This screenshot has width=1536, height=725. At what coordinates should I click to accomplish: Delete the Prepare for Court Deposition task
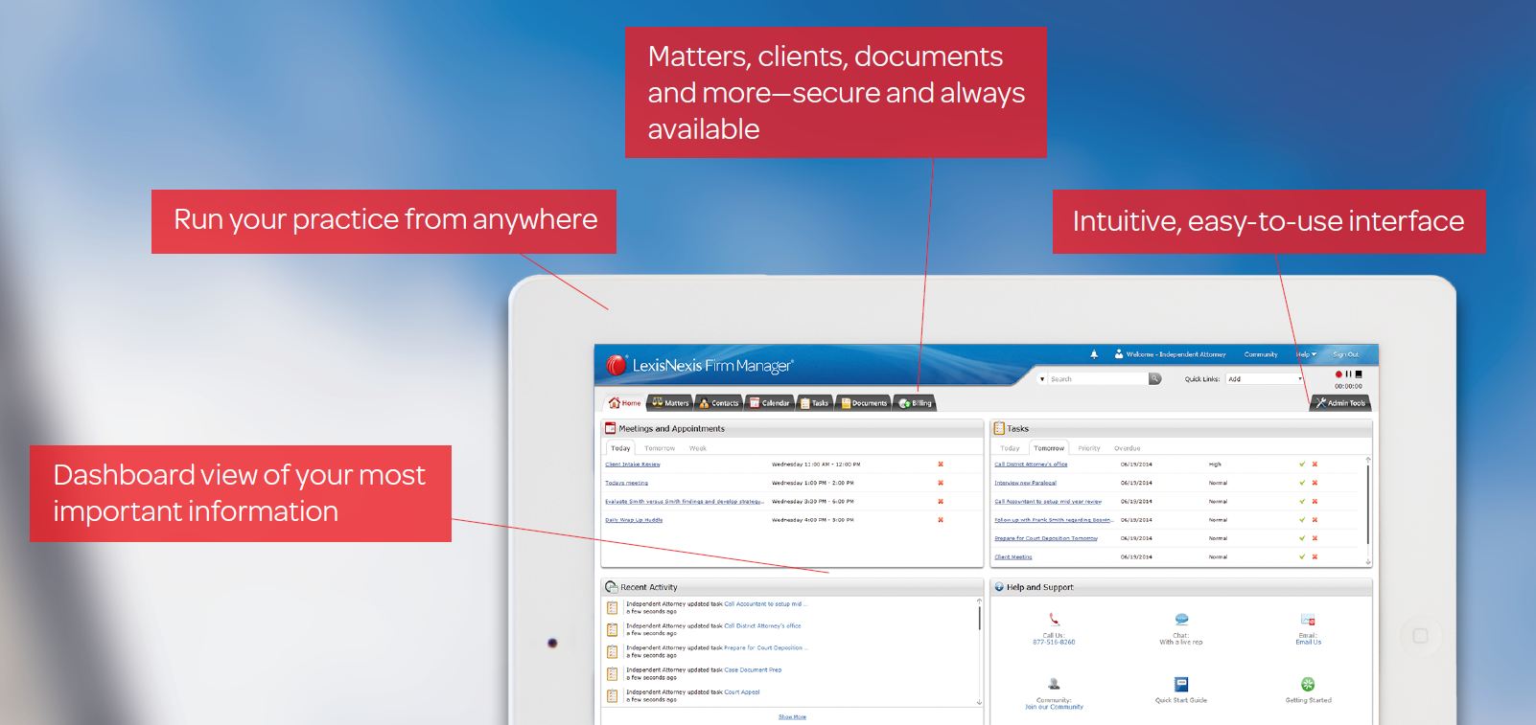pos(1315,538)
